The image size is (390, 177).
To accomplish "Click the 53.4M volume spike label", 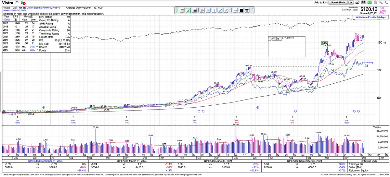I will point(96,128).
